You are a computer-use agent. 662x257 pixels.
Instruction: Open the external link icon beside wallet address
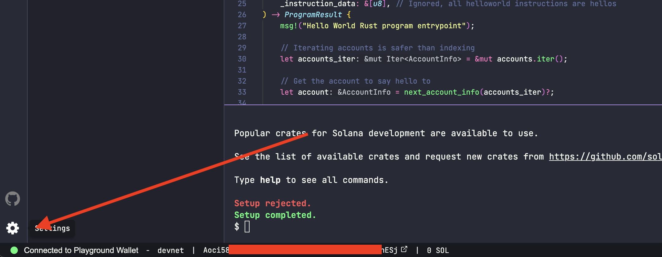click(404, 249)
